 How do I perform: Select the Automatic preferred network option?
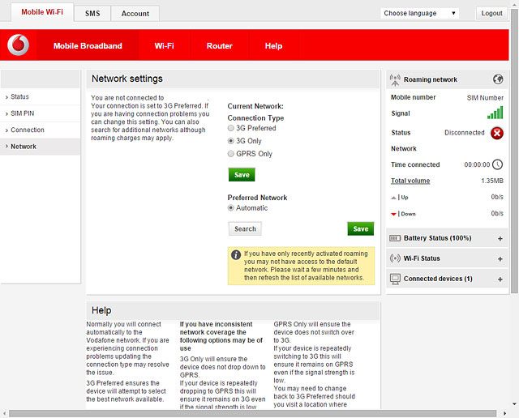[x=231, y=208]
